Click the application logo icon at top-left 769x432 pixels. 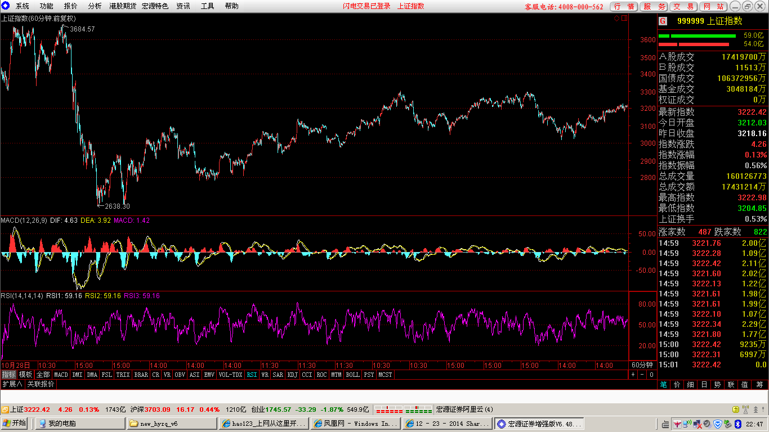pyautogui.click(x=6, y=6)
